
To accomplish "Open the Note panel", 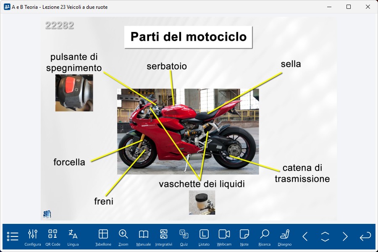I will 244,236.
